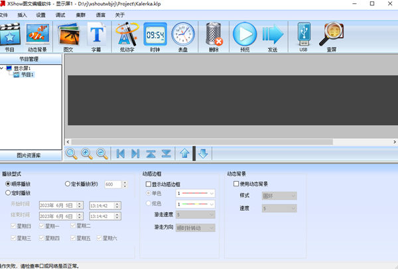Image resolution: width=398 pixels, height=269 pixels.
Task: Select 顺序播放 sequential play radio
Action: pos(8,184)
